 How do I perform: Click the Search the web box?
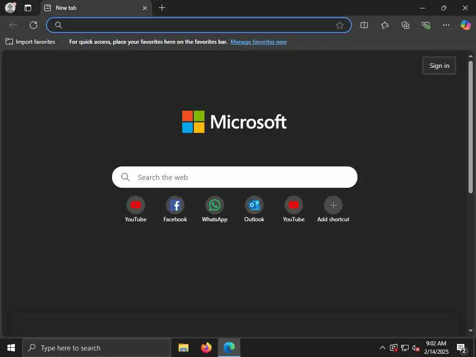[x=235, y=177]
